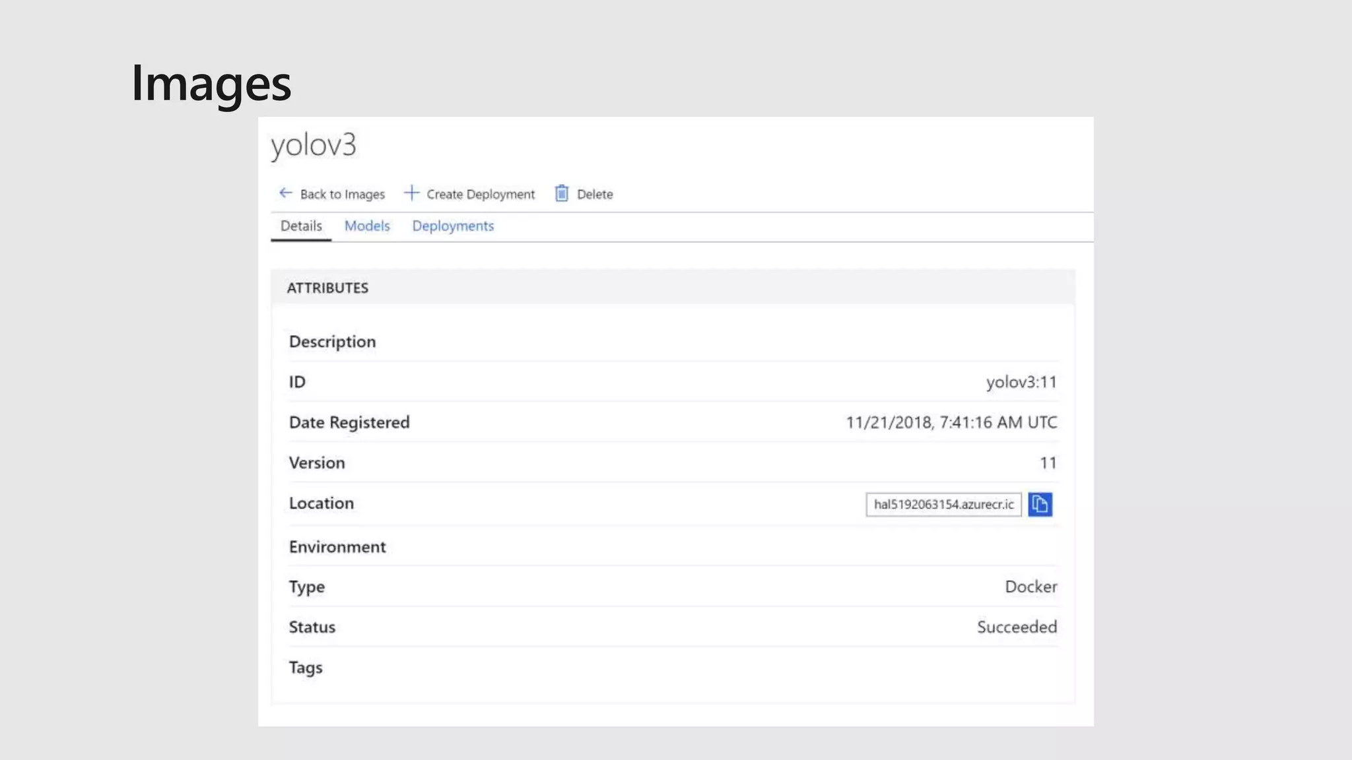Click the Date Registered timestamp value

coord(951,423)
